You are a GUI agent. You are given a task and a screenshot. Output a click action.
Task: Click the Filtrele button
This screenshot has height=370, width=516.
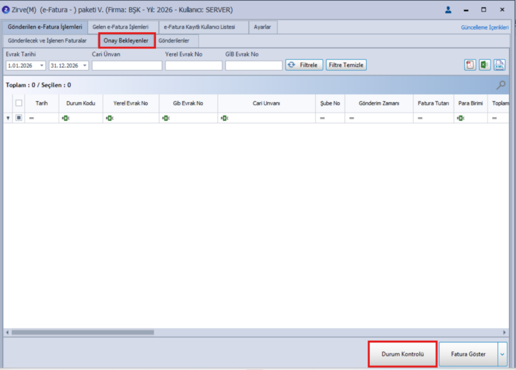pos(304,65)
